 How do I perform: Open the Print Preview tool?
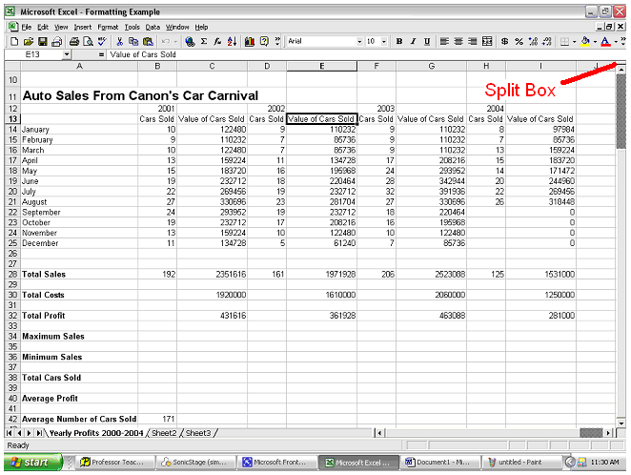tap(88, 42)
